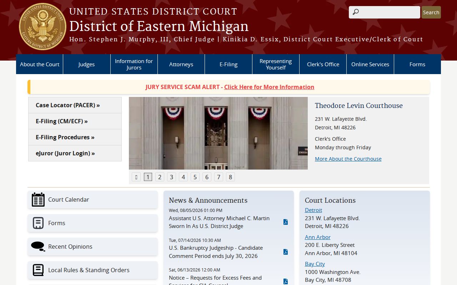457x285 pixels.
Task: Open Judges menu
Action: click(87, 64)
